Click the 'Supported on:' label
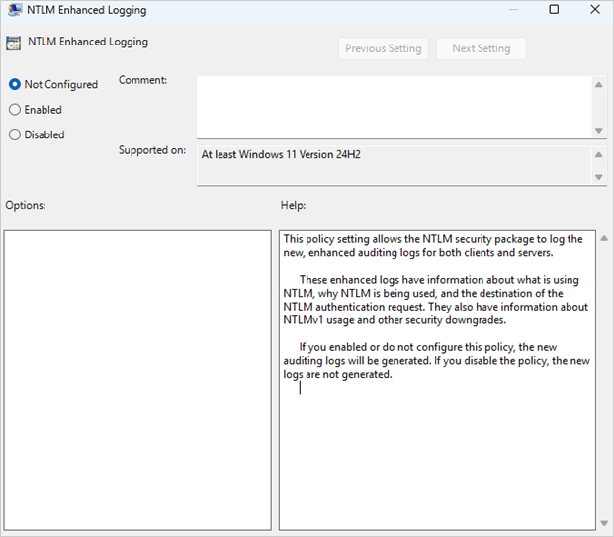Image resolution: width=614 pixels, height=537 pixels. tap(152, 150)
